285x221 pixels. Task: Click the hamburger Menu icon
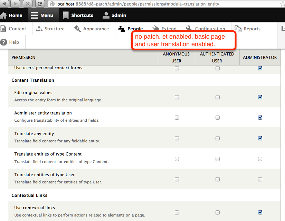click(x=34, y=15)
